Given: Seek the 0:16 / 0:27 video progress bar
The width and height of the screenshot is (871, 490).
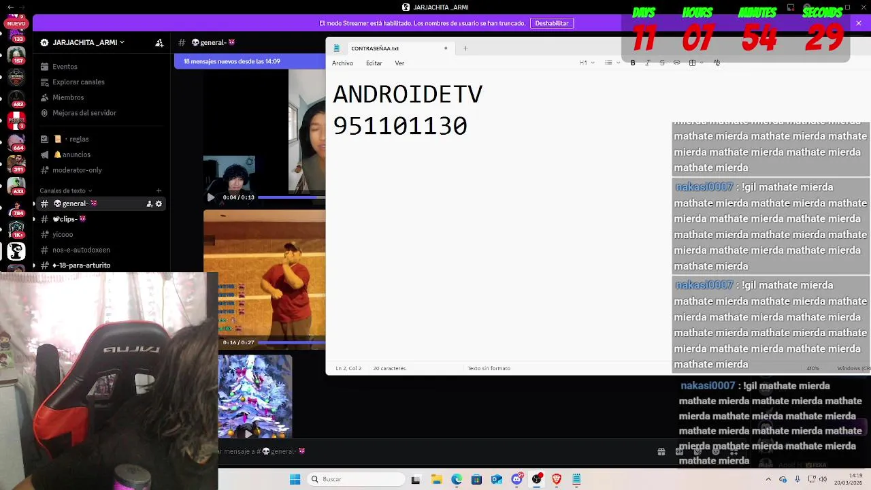Looking at the screenshot, I should 291,342.
